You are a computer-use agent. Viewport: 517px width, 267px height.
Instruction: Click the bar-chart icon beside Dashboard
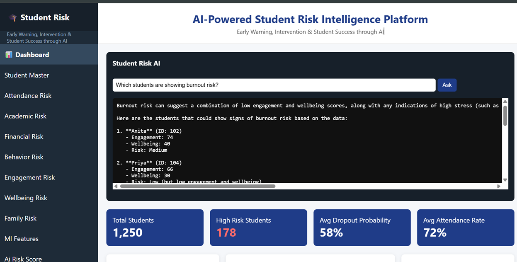pos(8,54)
